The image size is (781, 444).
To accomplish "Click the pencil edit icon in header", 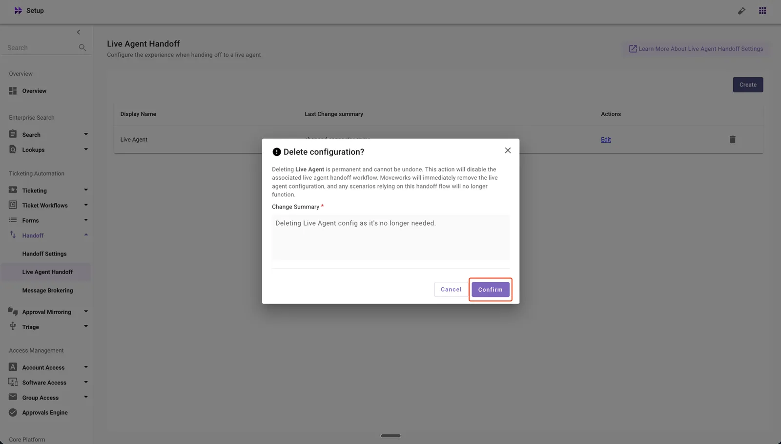I will click(x=741, y=11).
